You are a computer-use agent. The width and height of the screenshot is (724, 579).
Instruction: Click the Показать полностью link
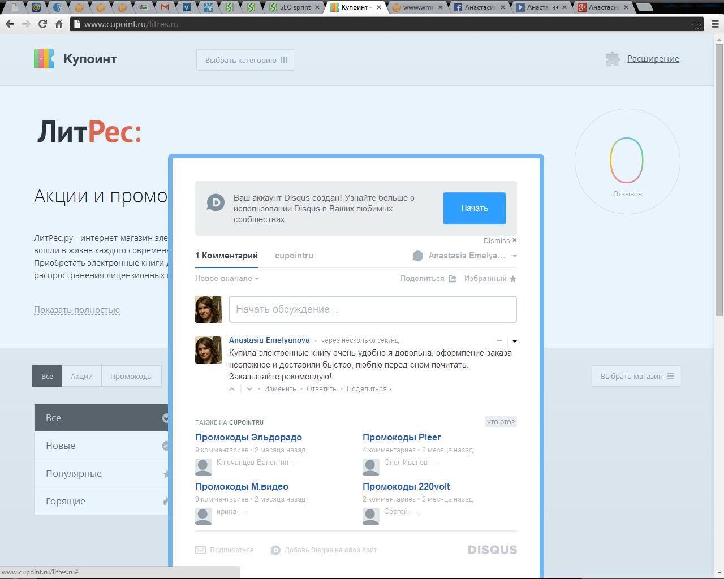(77, 310)
